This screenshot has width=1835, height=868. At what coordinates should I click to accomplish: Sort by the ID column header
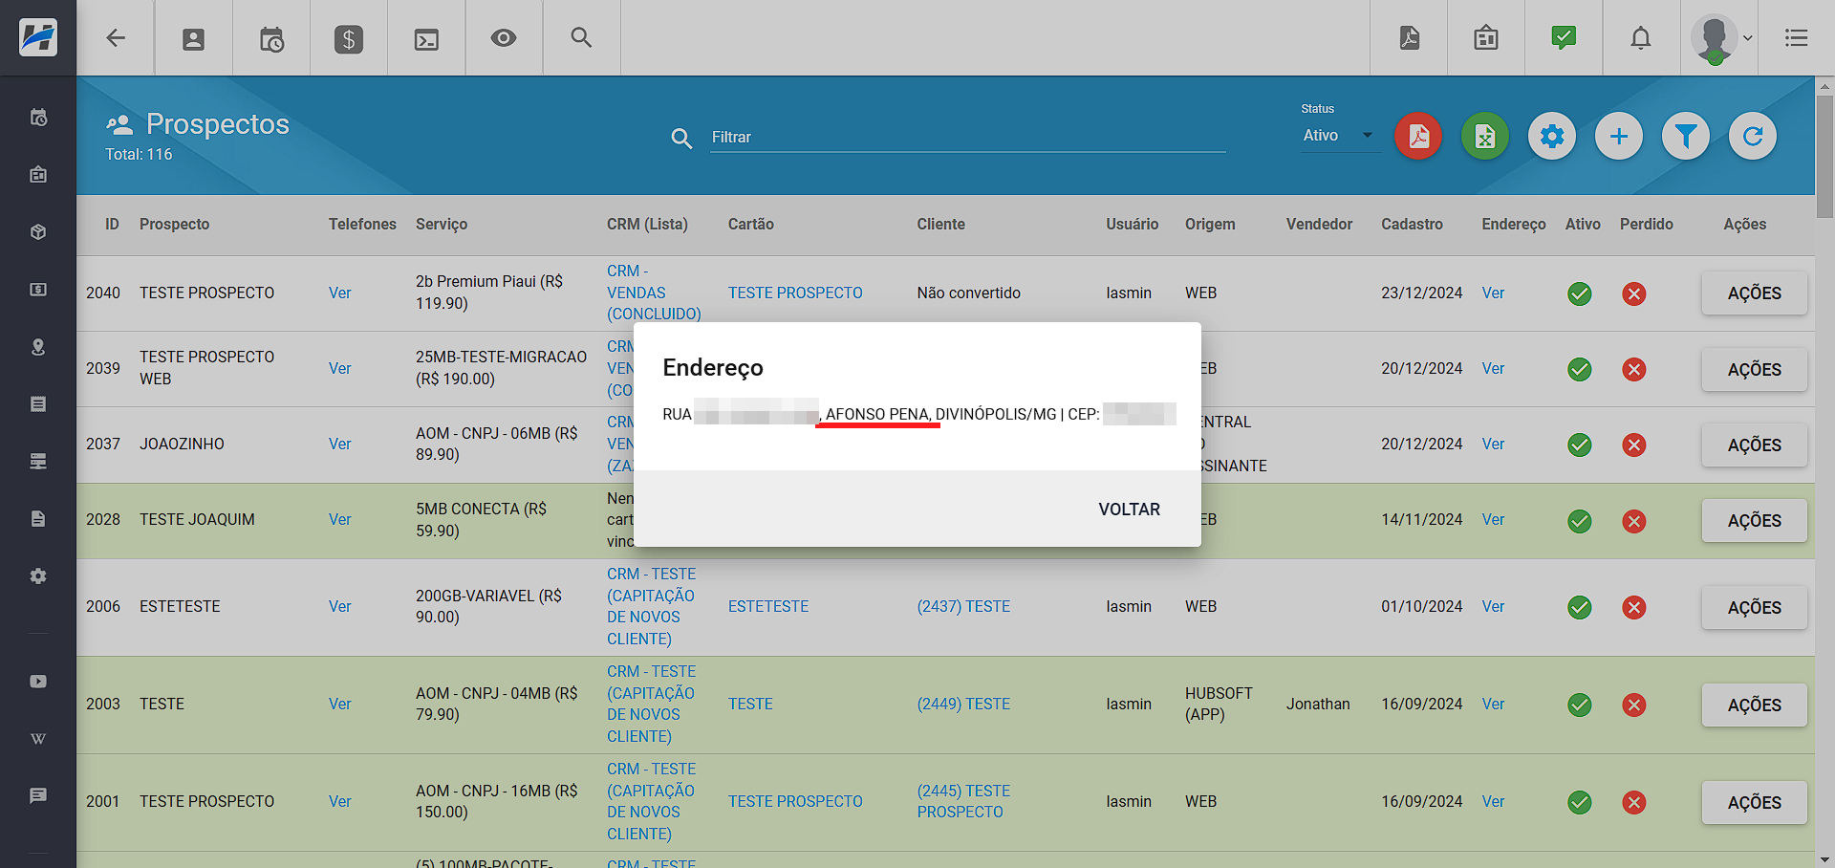pyautogui.click(x=112, y=224)
